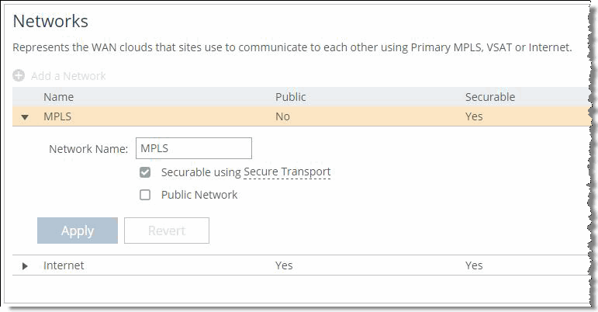Screen dimensions: 598x312
Task: Select the Internet name in the table
Action: point(64,265)
